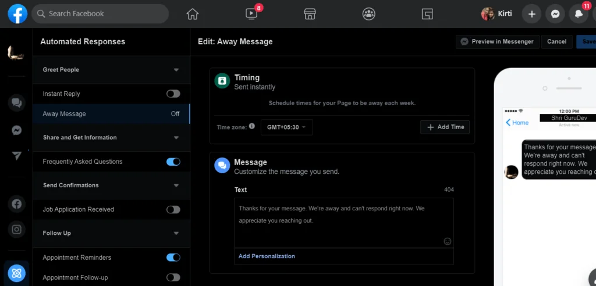The image size is (596, 286).
Task: Click the Add Personalization link
Action: [x=267, y=256]
